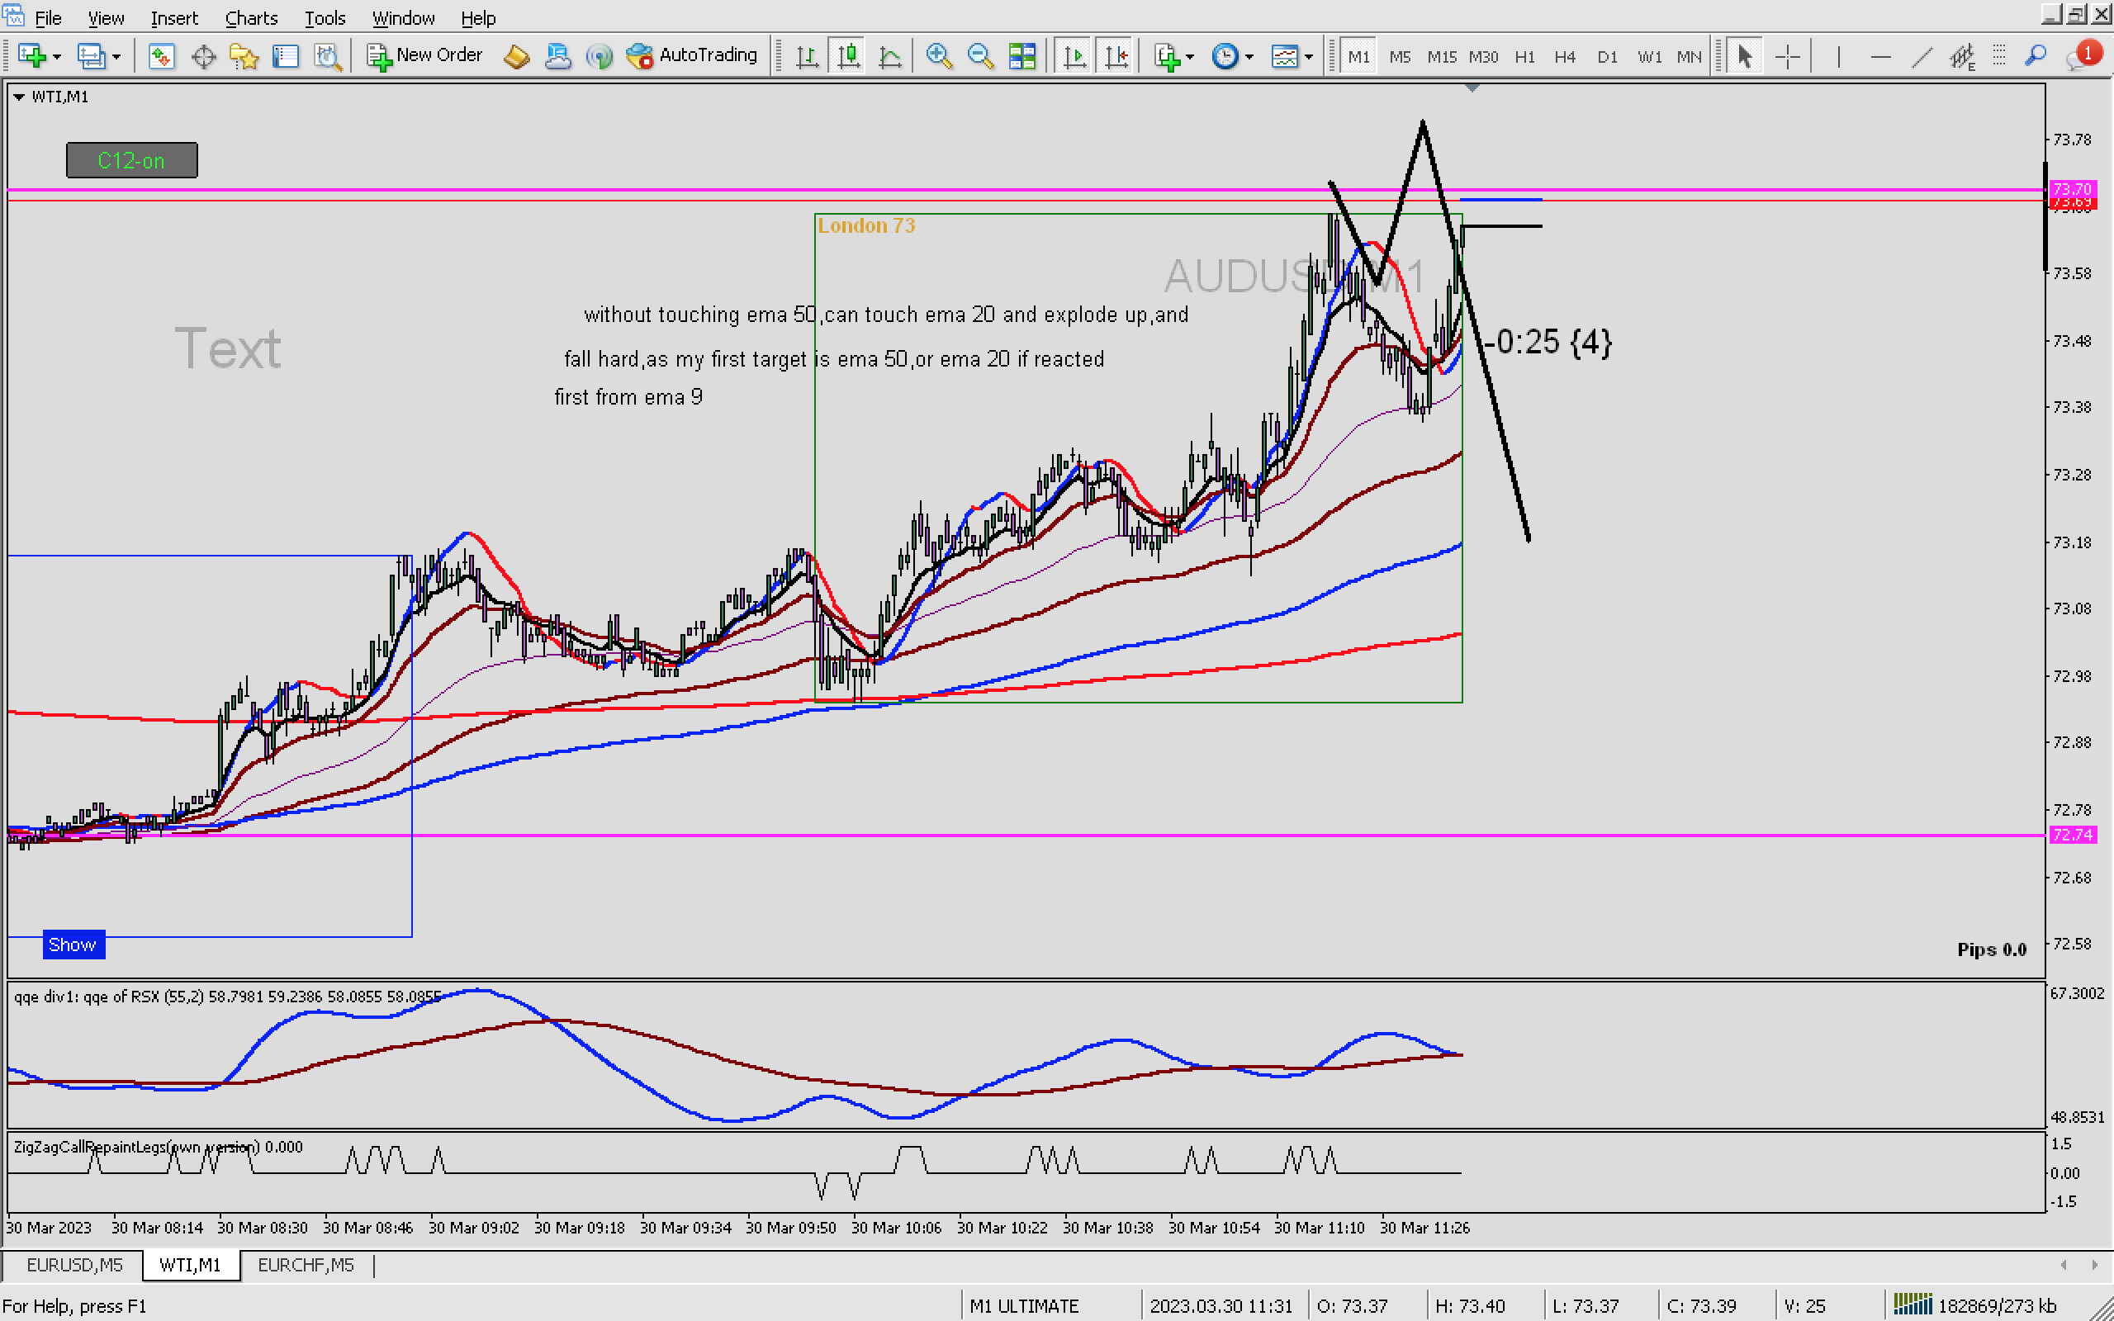Click the Zoom Out magnifier icon
Screen dimensions: 2114x1321
tap(980, 57)
